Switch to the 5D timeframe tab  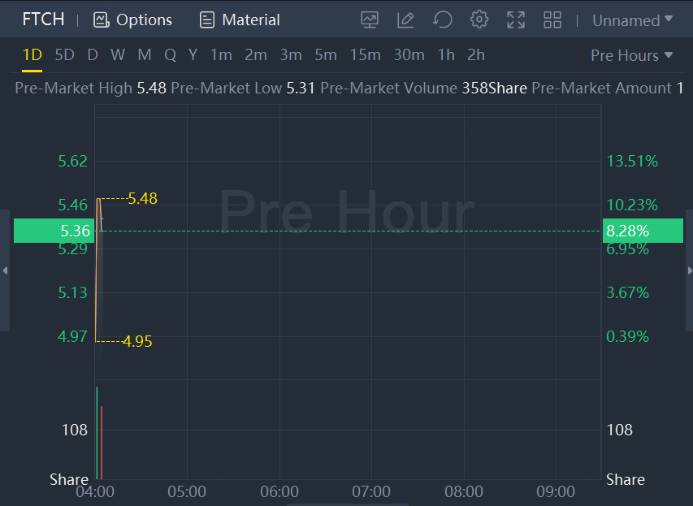coord(64,54)
